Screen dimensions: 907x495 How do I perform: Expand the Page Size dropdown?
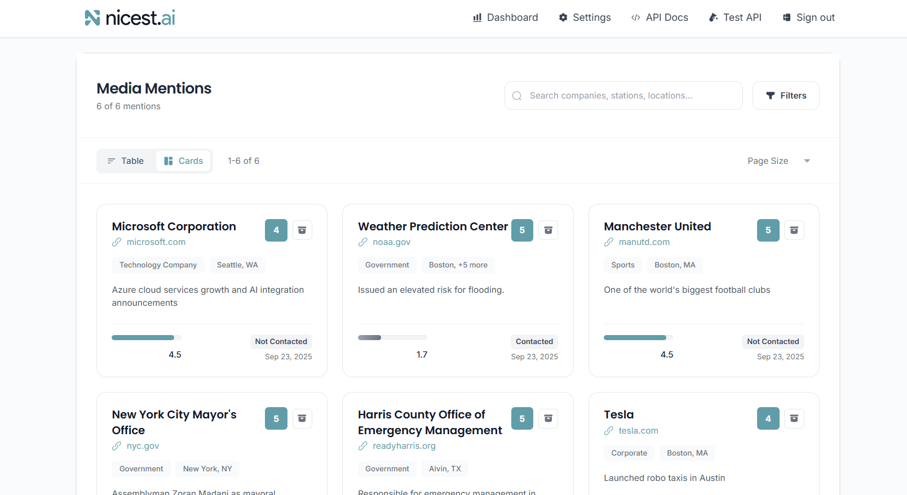[x=778, y=161]
